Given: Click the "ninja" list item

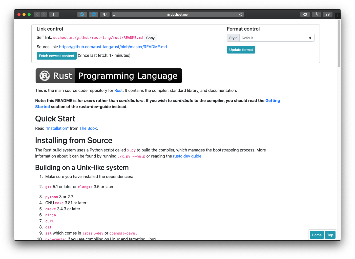Looking at the screenshot, I should coord(51,215).
